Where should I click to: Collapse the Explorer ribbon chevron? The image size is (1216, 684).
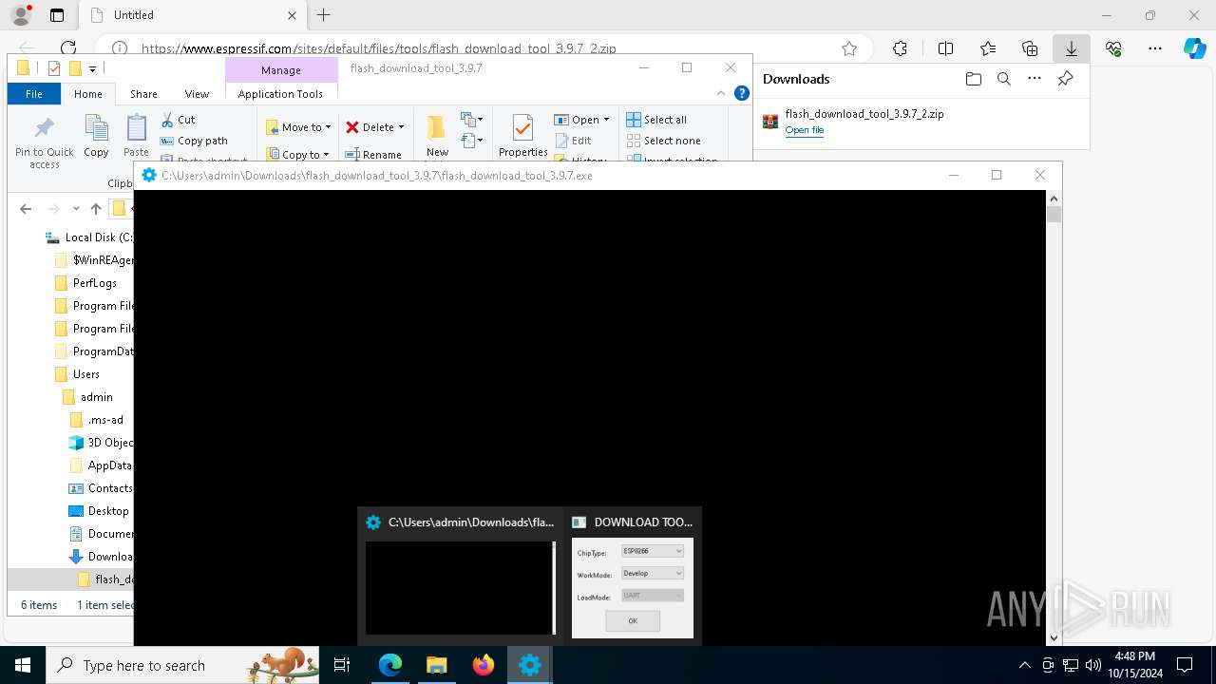coord(721,93)
